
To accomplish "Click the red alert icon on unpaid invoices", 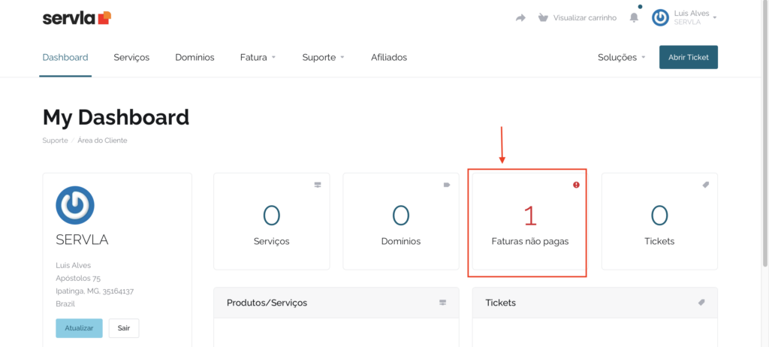I will (x=576, y=185).
